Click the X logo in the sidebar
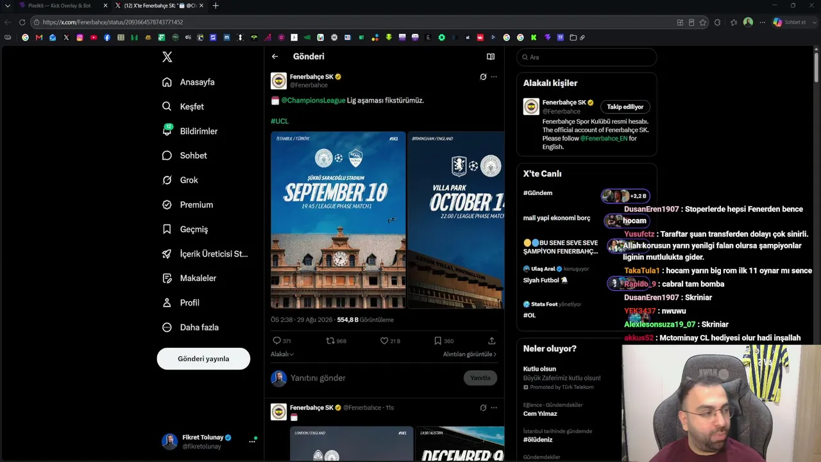The width and height of the screenshot is (821, 462). click(167, 57)
